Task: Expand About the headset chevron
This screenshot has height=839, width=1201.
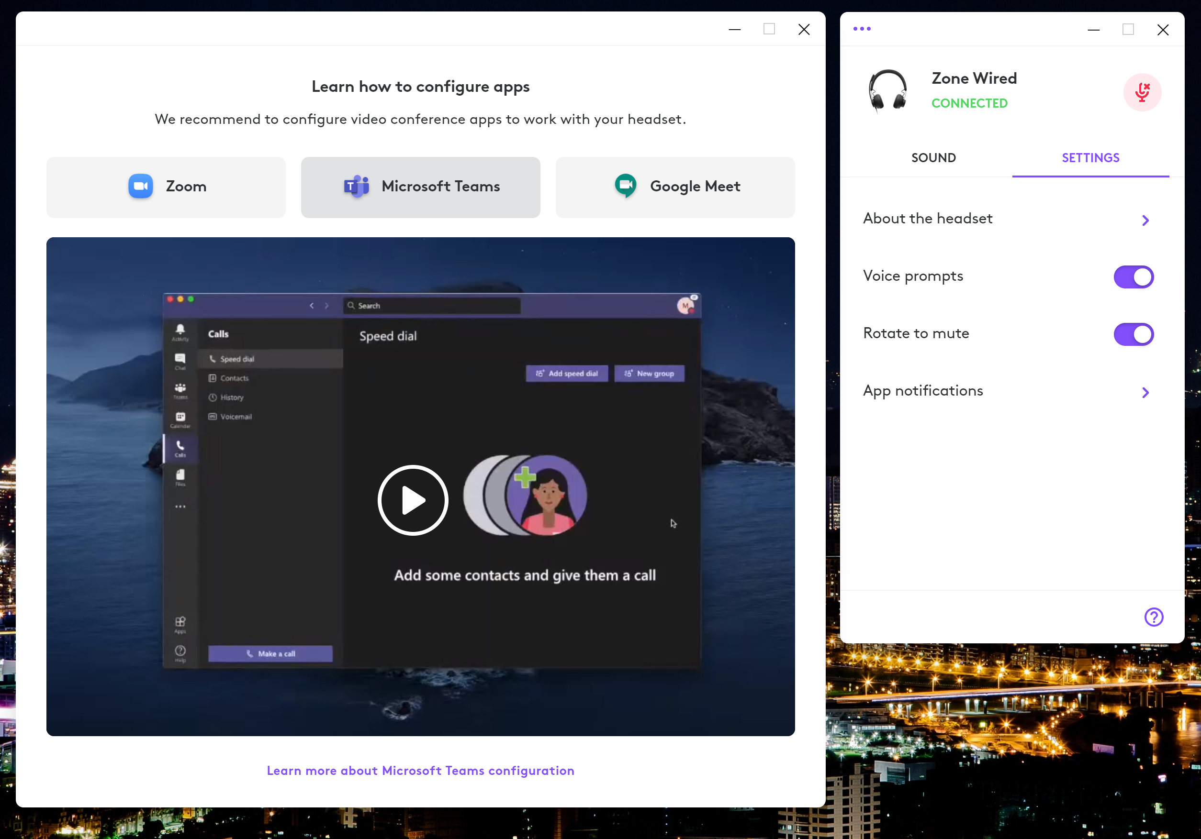Action: point(1145,220)
